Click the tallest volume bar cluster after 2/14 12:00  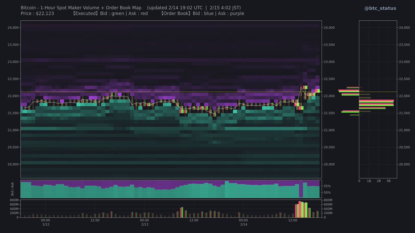tap(301, 209)
